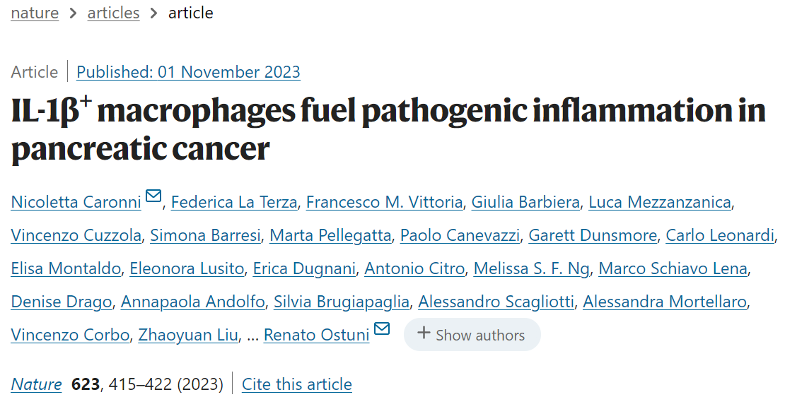Select author Vincenzo Corbo
This screenshot has height=397, width=785.
(x=70, y=335)
